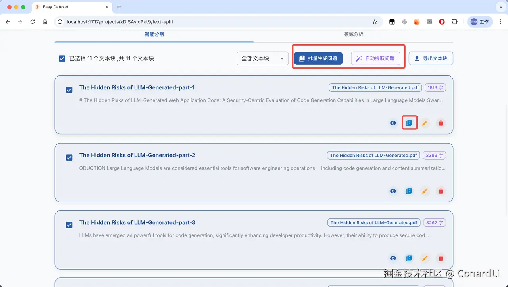Click the 3383 字 count badge
Image resolution: width=508 pixels, height=287 pixels.
pos(435,155)
